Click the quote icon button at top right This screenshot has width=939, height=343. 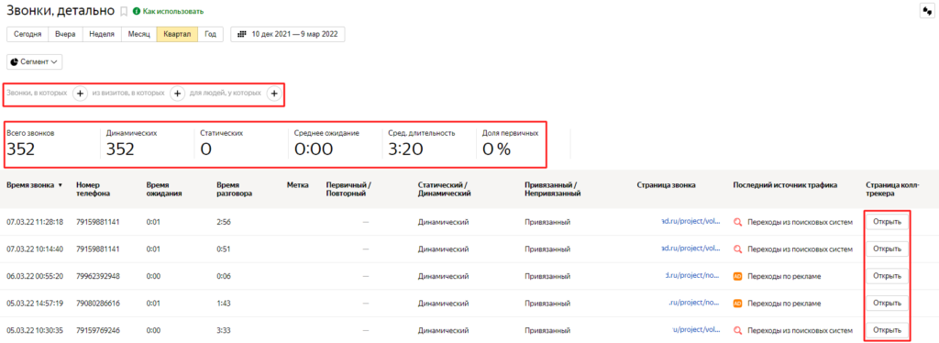click(926, 11)
